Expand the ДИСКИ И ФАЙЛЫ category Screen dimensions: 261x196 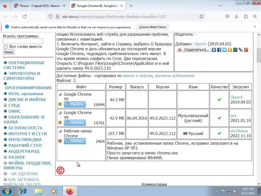click(x=5, y=99)
